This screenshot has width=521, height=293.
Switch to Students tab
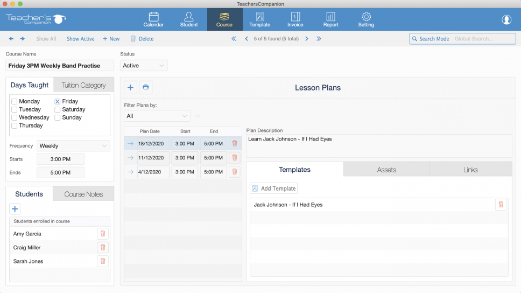pos(29,194)
